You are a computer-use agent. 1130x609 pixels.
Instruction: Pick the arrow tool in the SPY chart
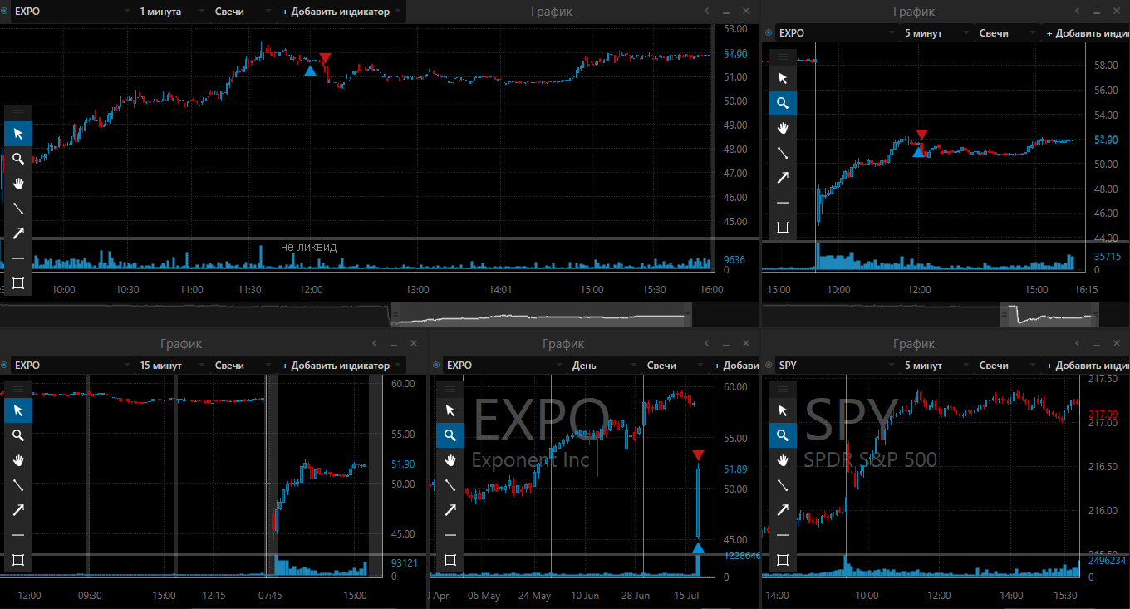click(x=782, y=510)
